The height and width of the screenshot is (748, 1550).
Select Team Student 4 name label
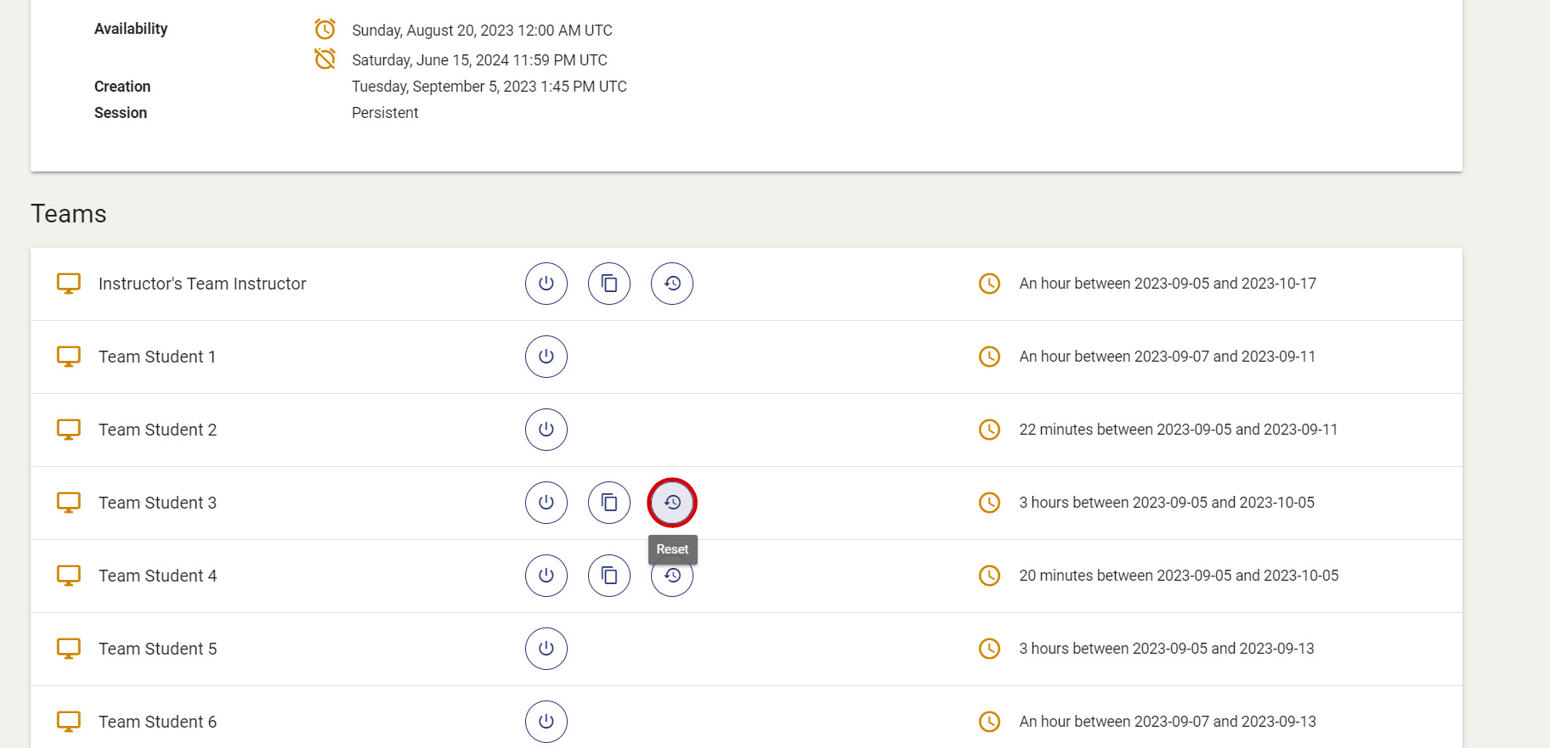tap(157, 576)
